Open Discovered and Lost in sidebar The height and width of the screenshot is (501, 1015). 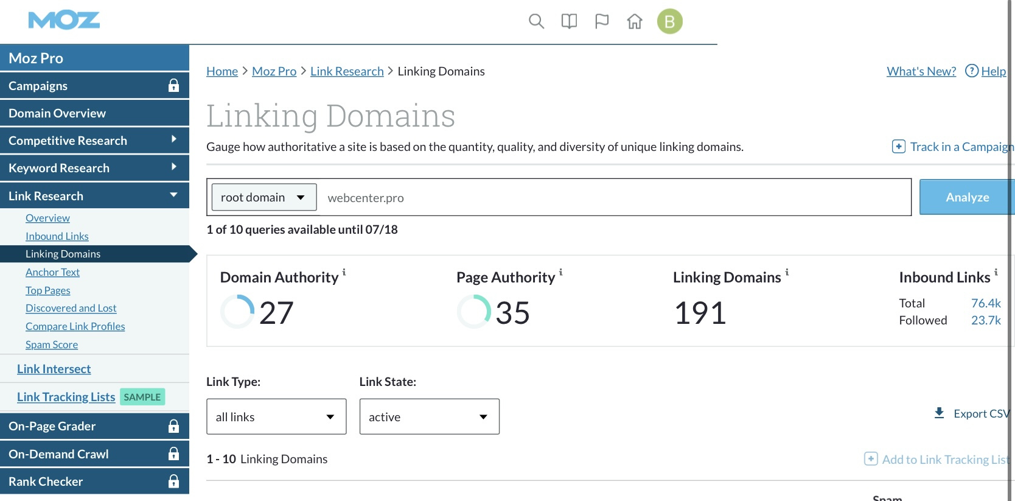(71, 308)
